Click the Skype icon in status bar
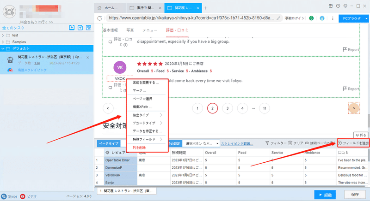370x201 pixels. tap(4, 196)
